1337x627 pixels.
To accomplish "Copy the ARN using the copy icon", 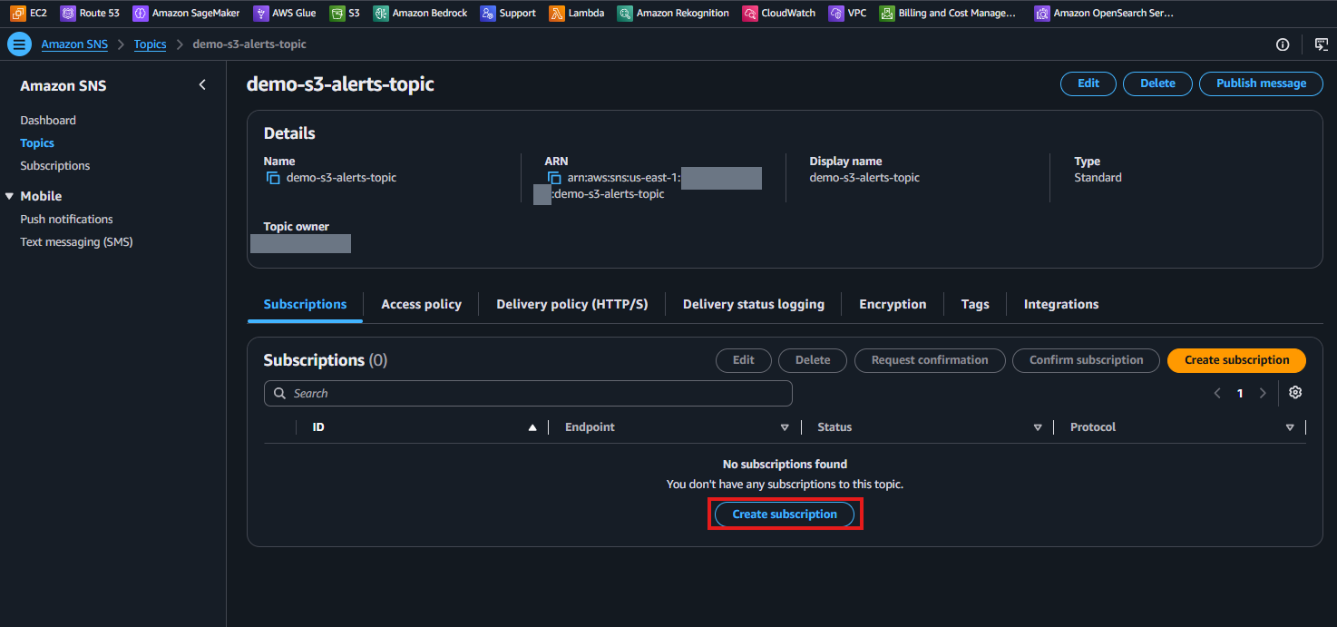I will pyautogui.click(x=554, y=178).
